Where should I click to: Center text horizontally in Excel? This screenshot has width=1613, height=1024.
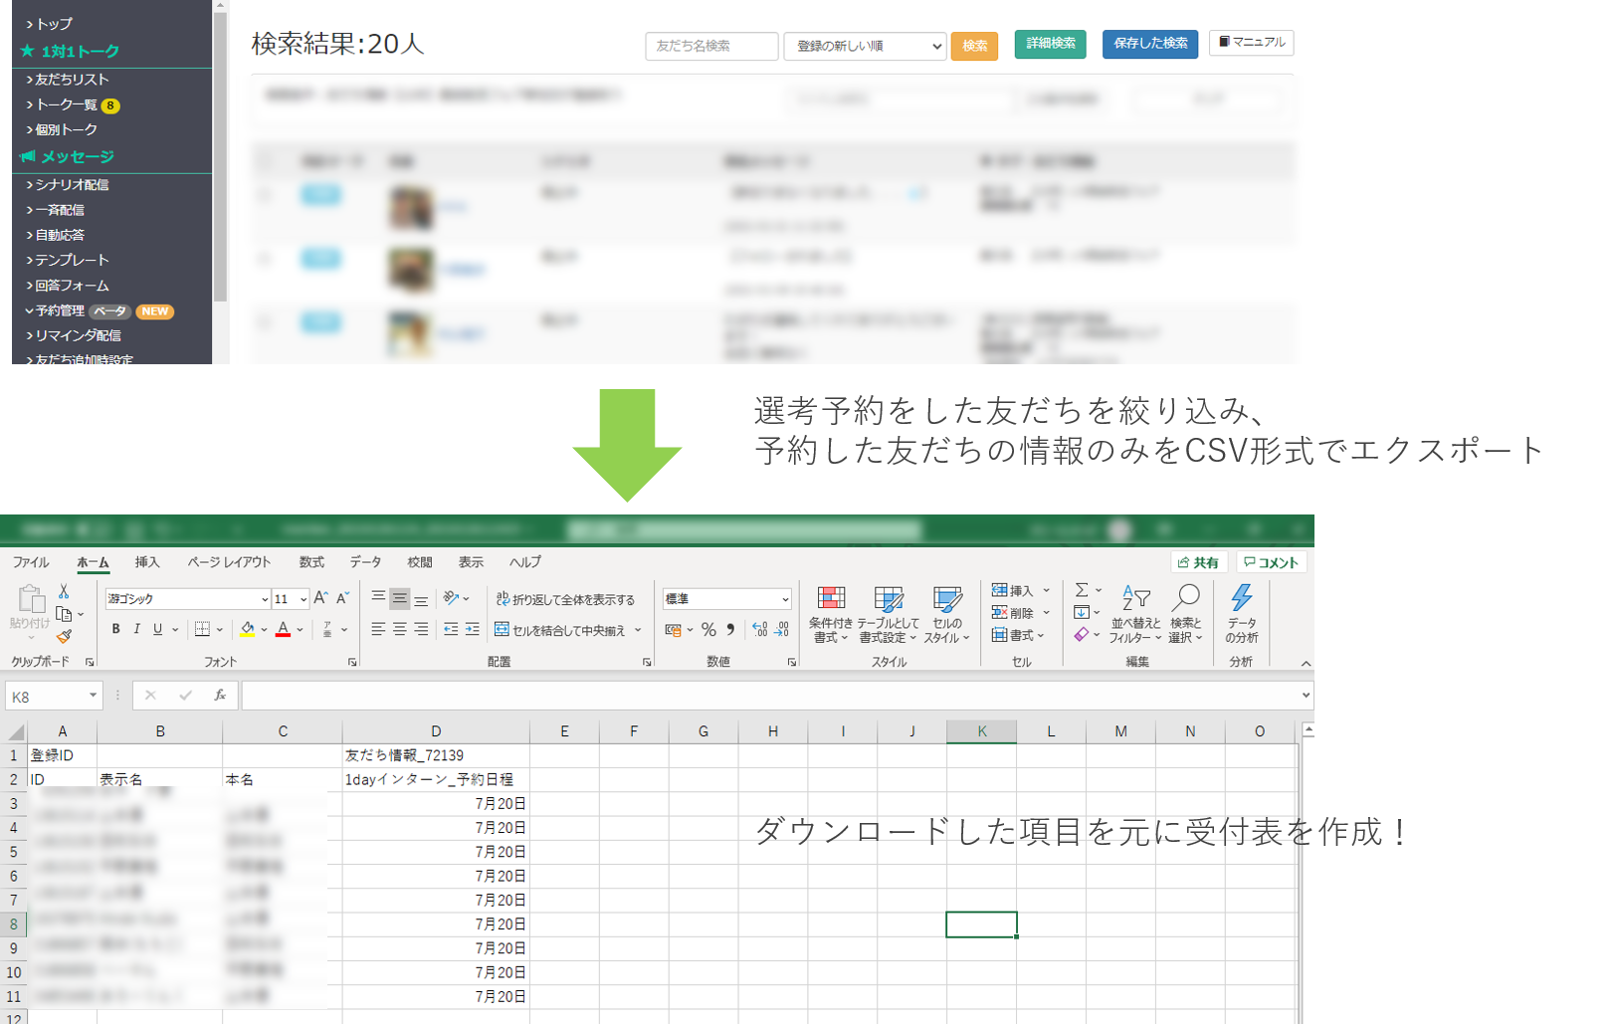pyautogui.click(x=399, y=629)
